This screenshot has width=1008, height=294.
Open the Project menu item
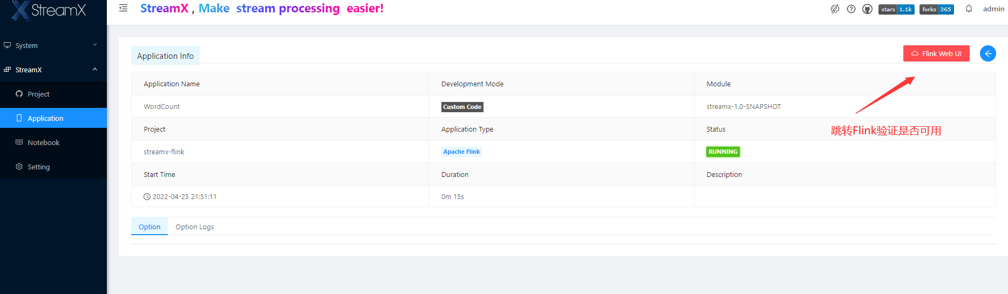[x=53, y=94]
